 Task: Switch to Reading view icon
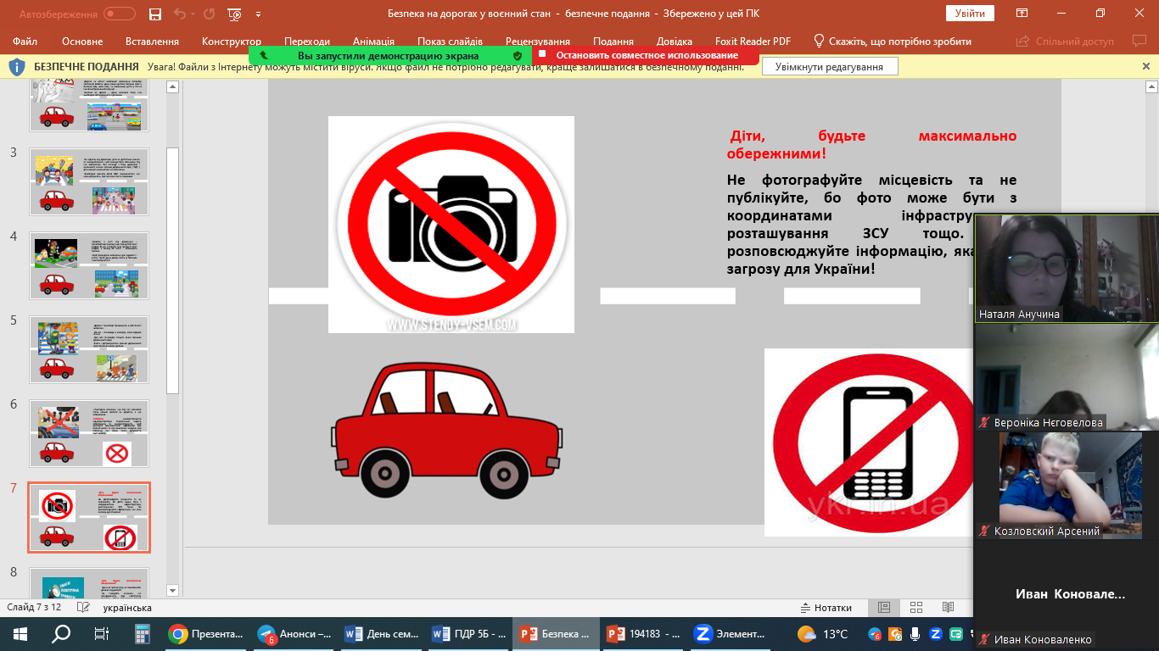(x=948, y=608)
